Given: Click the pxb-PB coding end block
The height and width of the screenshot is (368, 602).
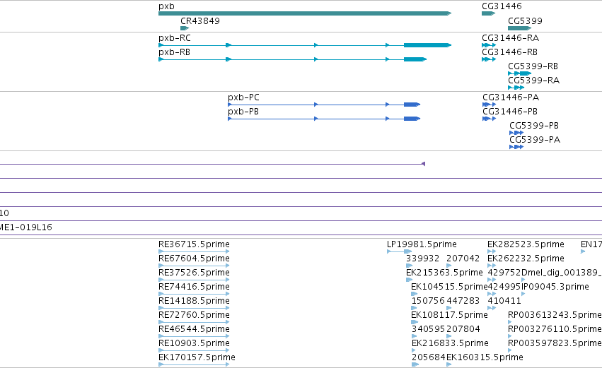Looking at the screenshot, I should [x=412, y=119].
